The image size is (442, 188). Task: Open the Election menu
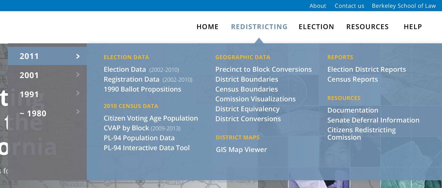point(316,27)
